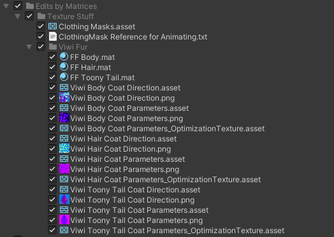Click the Viwi Hair Coat Direction.png label
Image resolution: width=334 pixels, height=237 pixels.
pos(120,149)
